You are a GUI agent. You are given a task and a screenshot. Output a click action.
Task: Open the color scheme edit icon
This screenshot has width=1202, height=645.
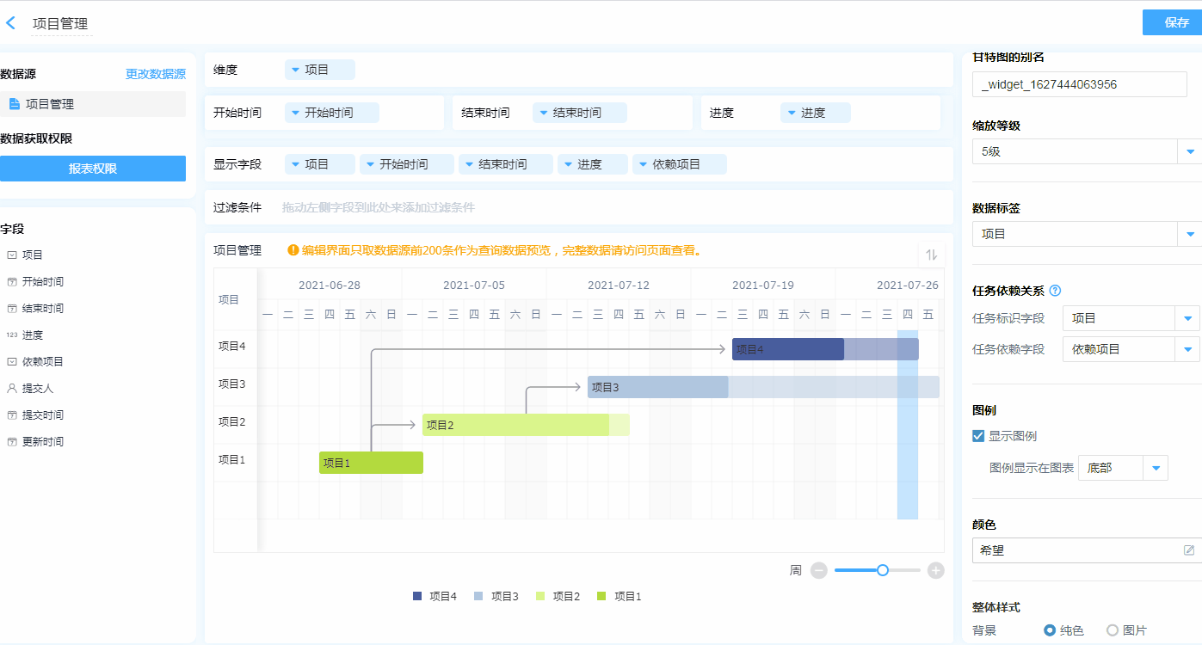tap(1189, 550)
